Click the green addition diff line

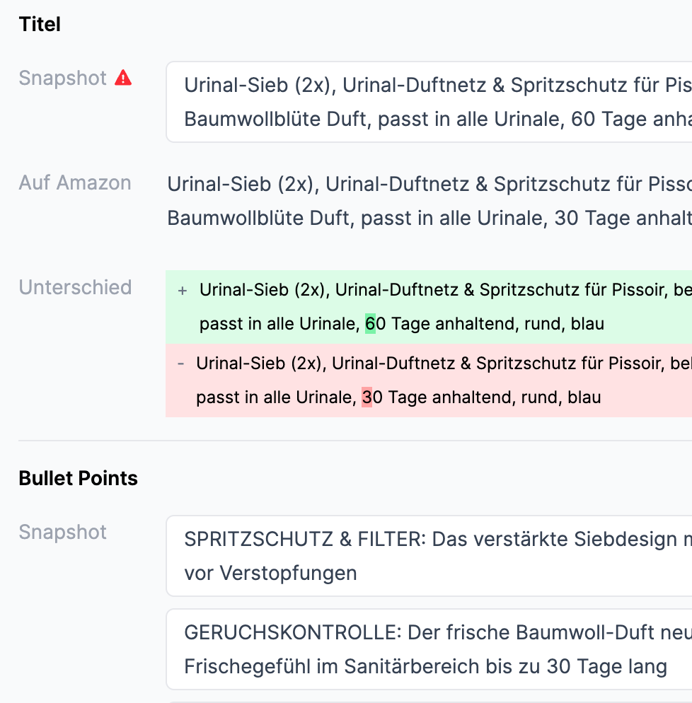[425, 307]
